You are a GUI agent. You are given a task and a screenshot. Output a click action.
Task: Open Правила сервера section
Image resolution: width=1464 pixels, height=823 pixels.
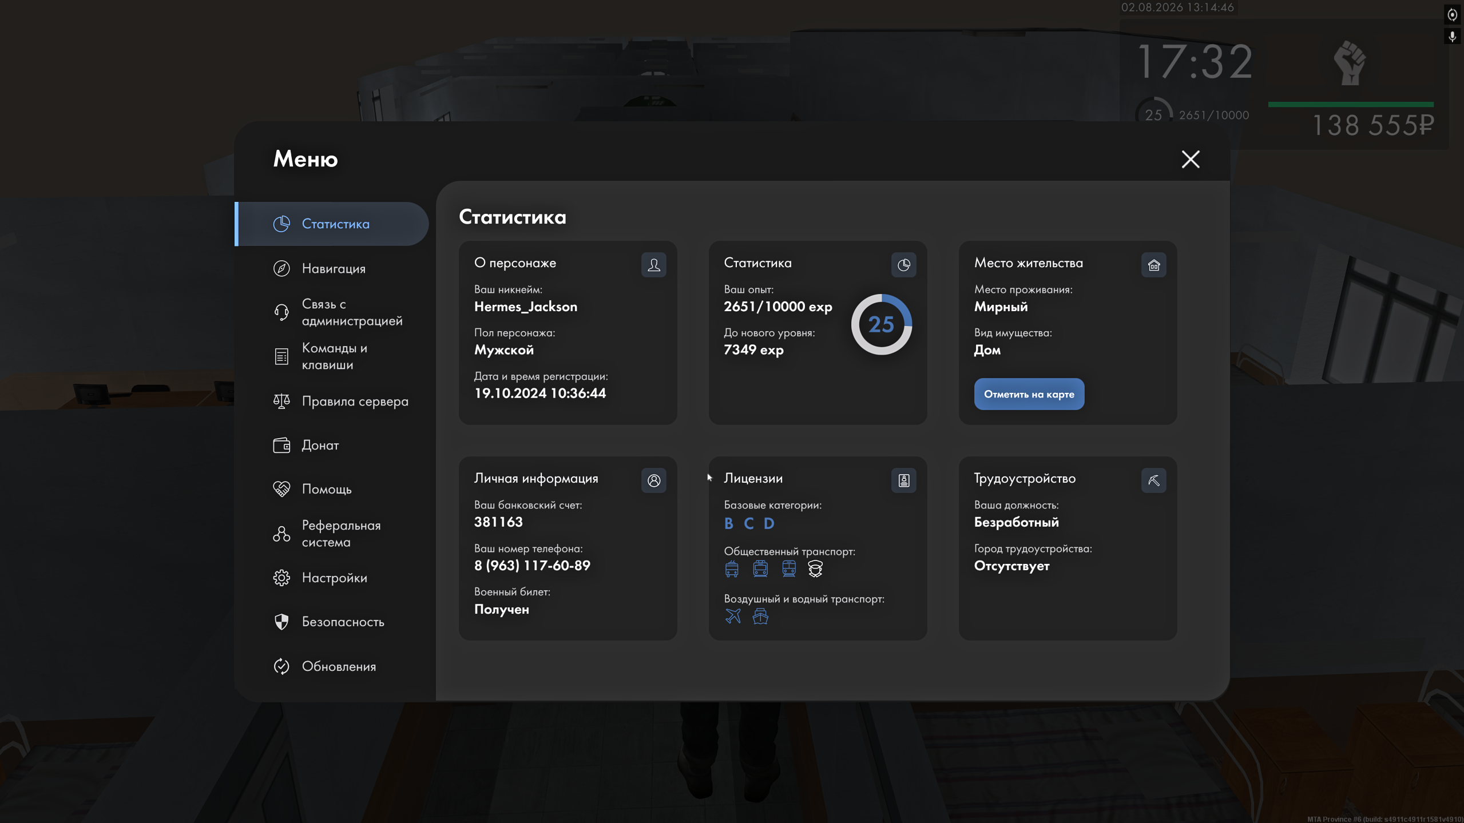(x=332, y=401)
